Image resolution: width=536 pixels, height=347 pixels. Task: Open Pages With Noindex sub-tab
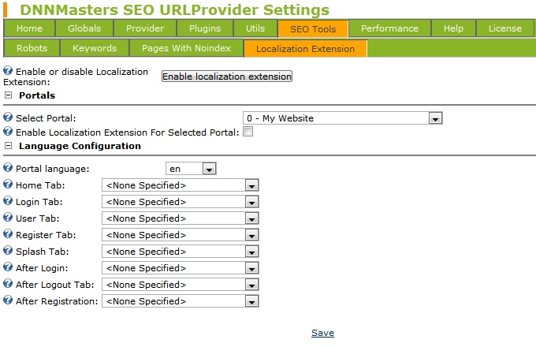[x=186, y=48]
